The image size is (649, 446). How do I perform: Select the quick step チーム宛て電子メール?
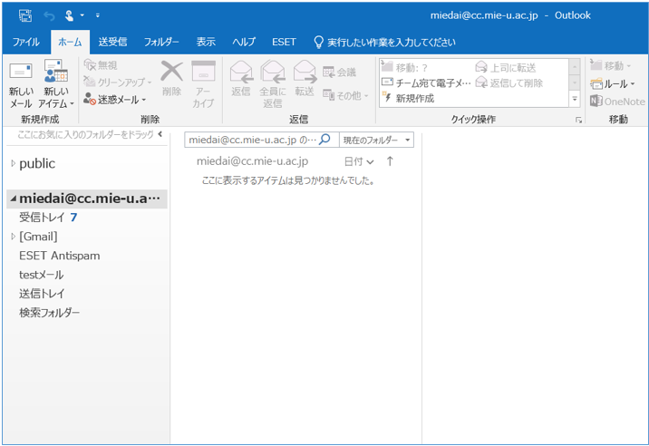426,82
